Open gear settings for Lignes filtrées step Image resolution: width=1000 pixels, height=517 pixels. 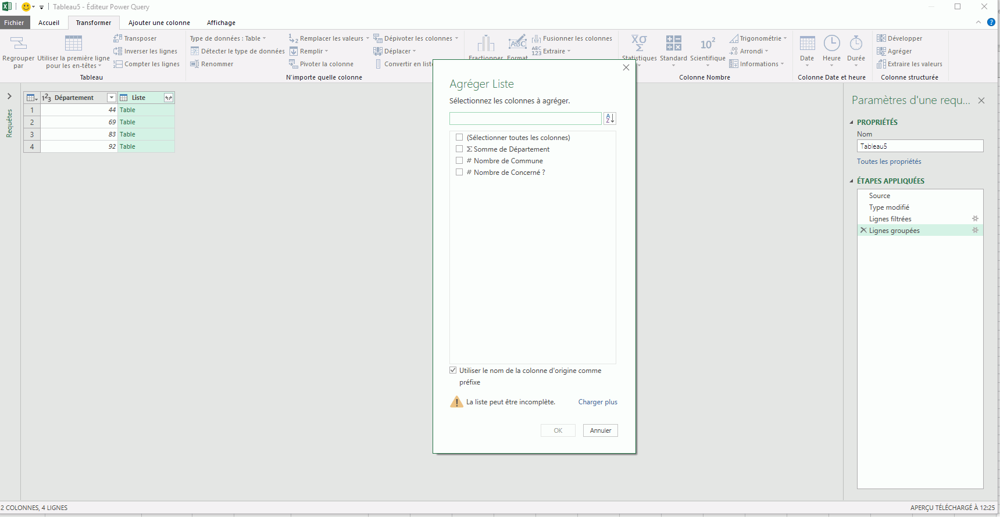pos(975,219)
